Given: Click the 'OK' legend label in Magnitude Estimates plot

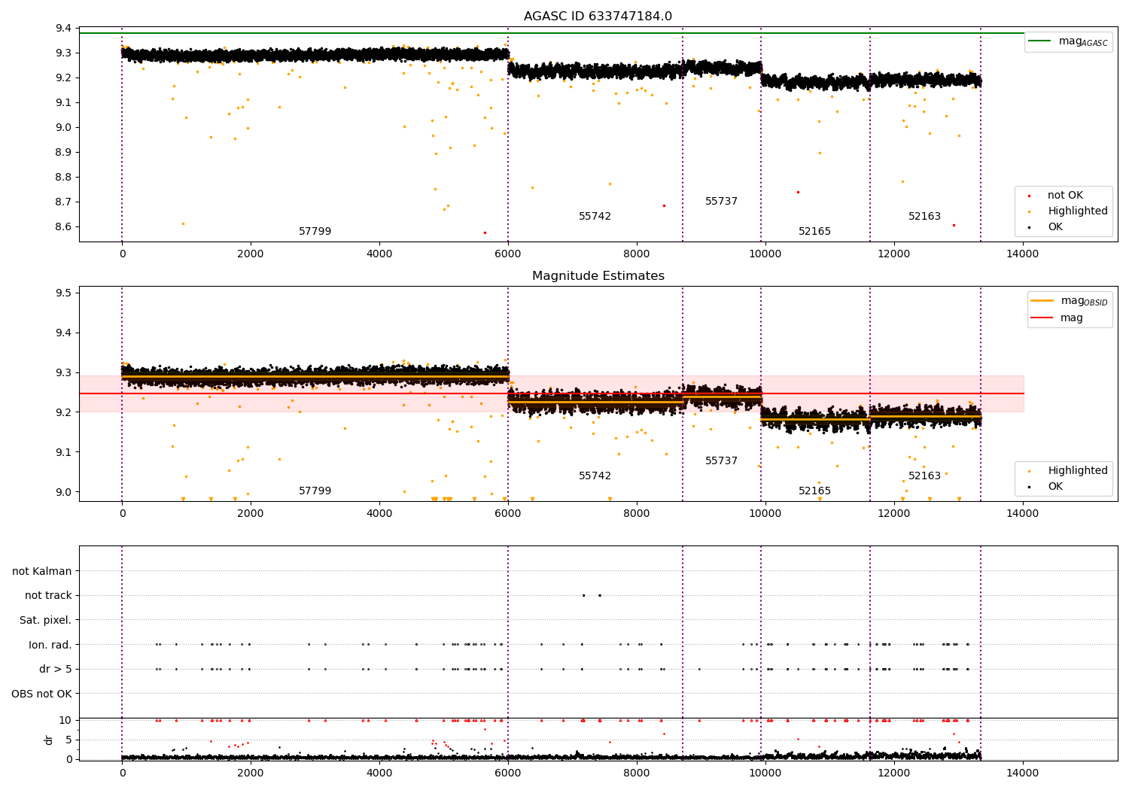Looking at the screenshot, I should coord(1055,486).
